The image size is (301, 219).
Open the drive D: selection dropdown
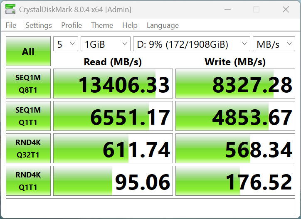[192, 44]
